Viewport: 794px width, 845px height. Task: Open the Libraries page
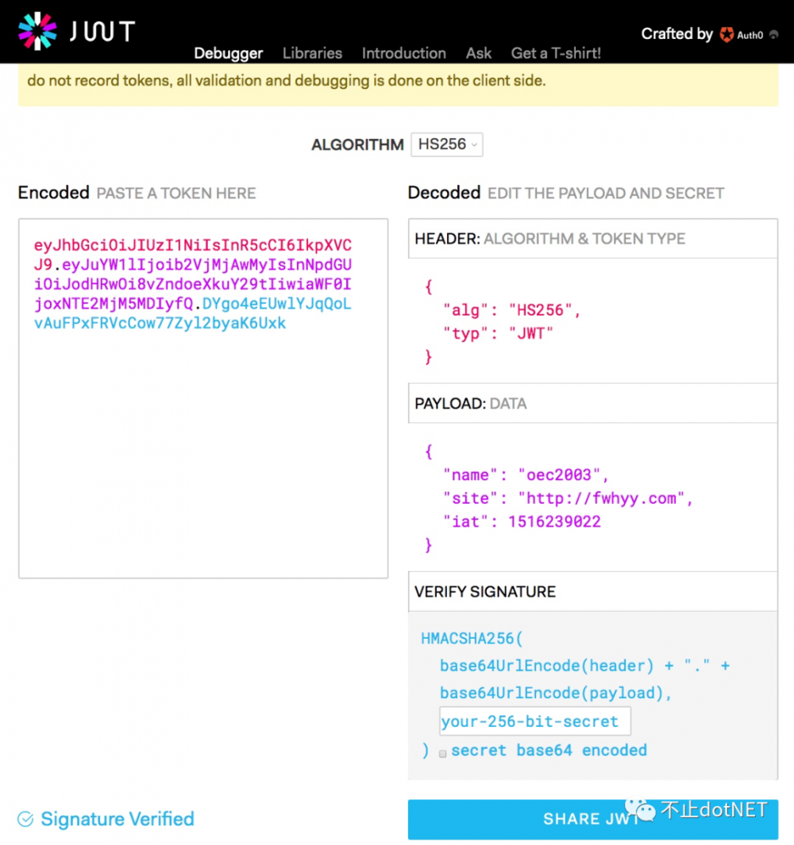[312, 53]
